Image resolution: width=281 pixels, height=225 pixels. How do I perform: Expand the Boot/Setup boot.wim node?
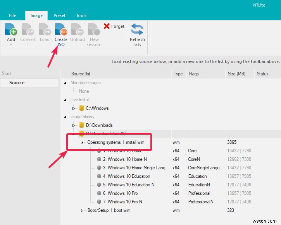point(82,211)
